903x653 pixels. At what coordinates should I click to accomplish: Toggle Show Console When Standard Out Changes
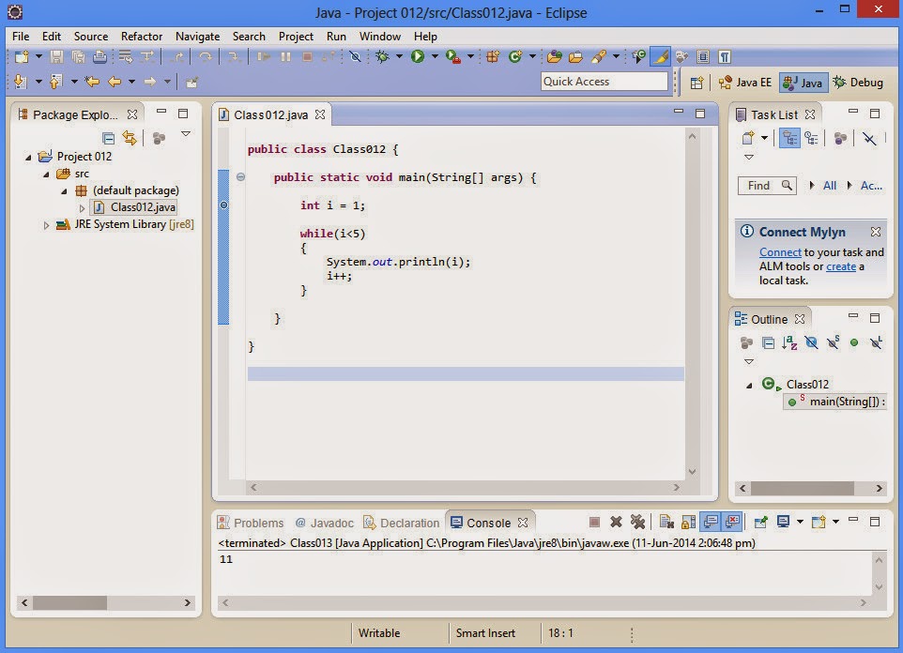709,523
